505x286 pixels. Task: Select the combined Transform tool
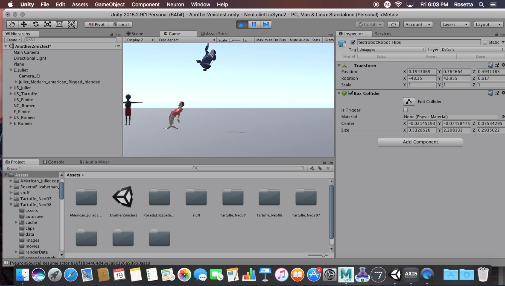[x=71, y=24]
